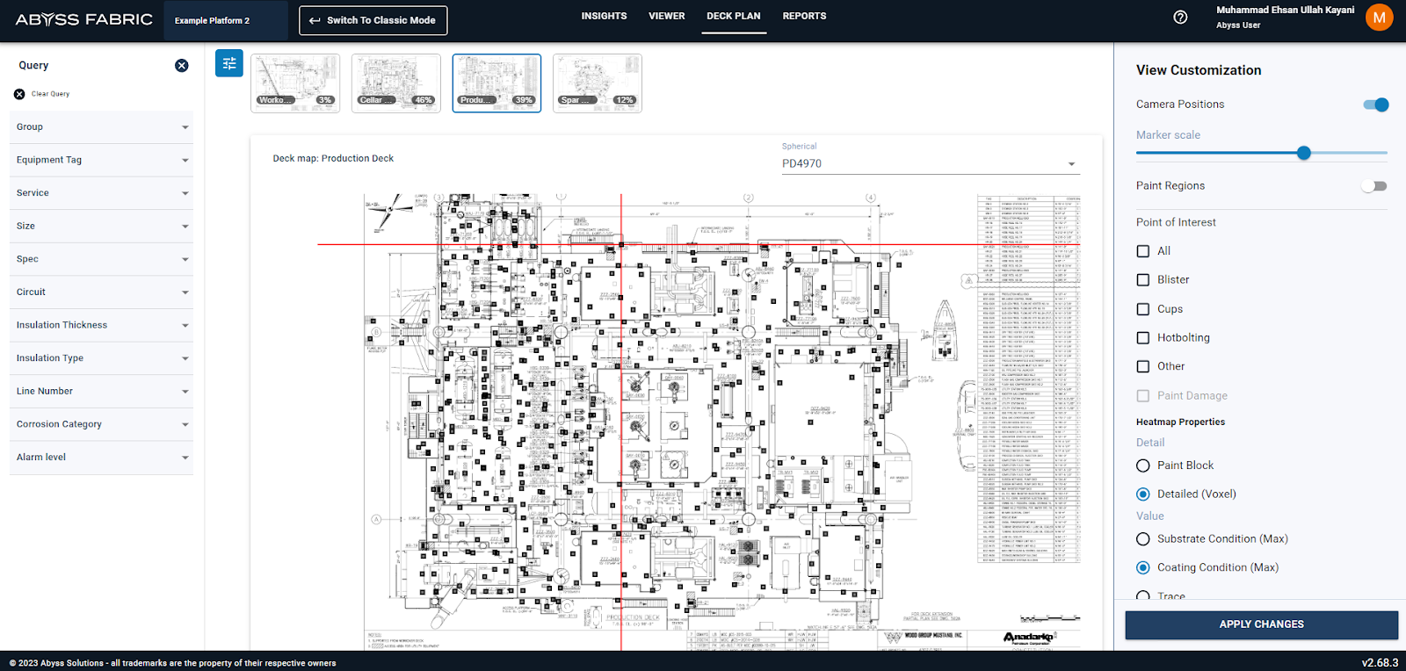
Task: Click the Clear Query icon
Action: pyautogui.click(x=19, y=94)
